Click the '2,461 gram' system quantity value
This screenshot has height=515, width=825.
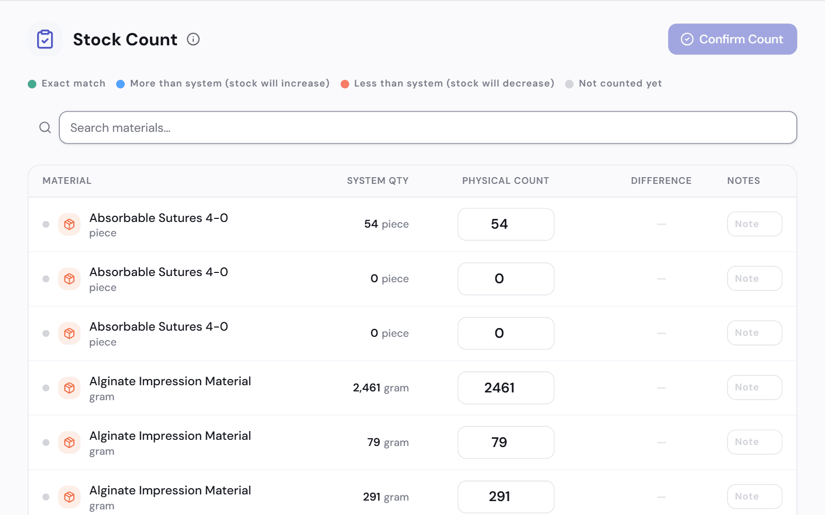[x=381, y=388]
